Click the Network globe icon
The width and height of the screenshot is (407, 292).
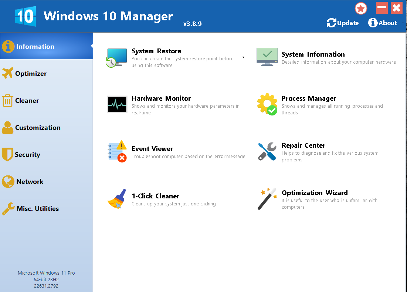pos(8,181)
